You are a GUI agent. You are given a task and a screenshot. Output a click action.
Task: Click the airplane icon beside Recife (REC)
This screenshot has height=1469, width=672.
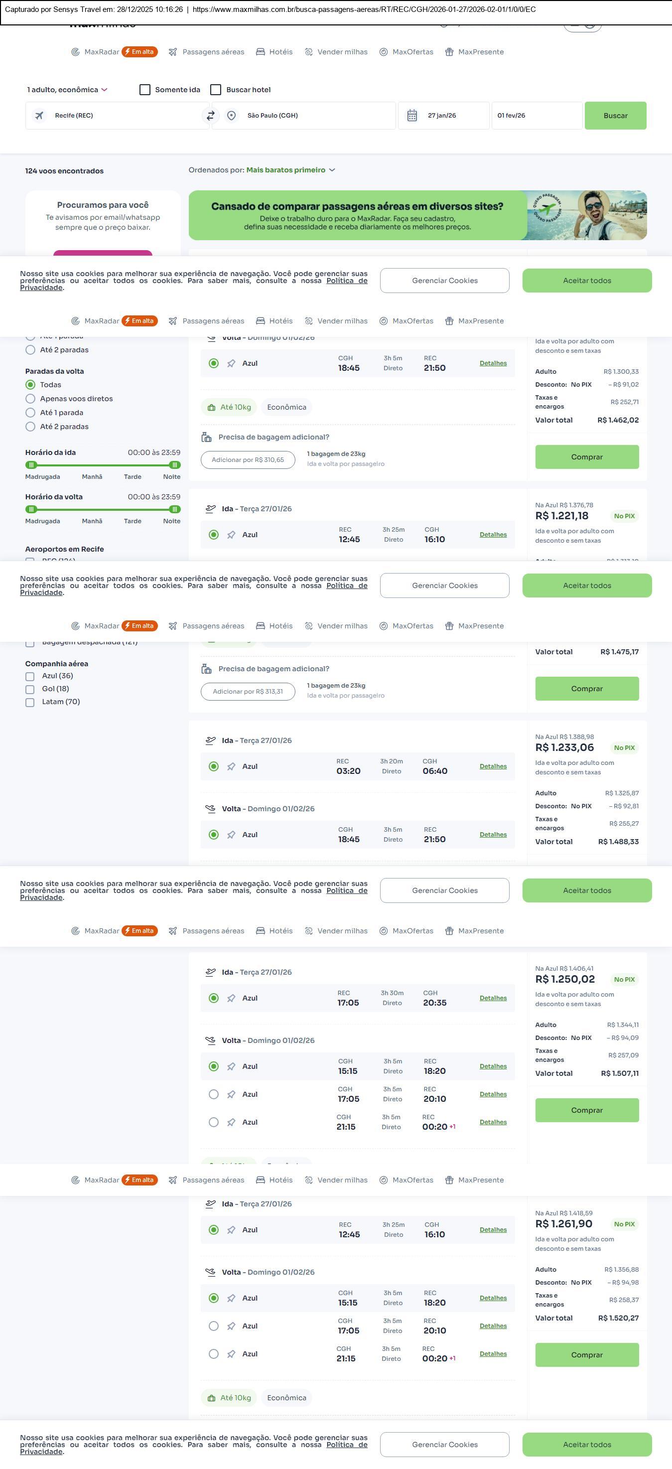(x=39, y=116)
